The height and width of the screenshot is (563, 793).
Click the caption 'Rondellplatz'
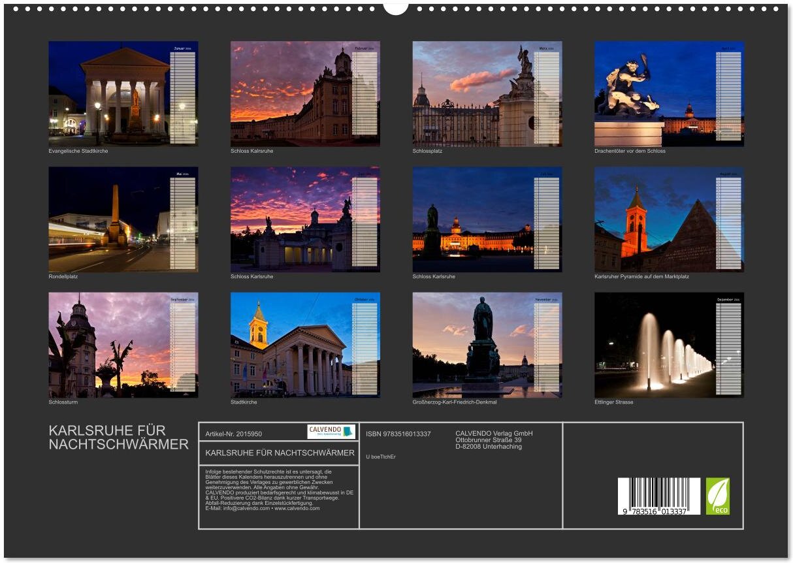pyautogui.click(x=63, y=276)
